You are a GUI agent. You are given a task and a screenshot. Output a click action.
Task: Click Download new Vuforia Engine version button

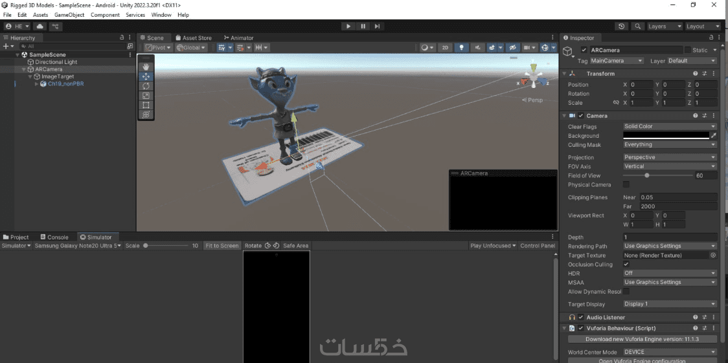click(643, 339)
